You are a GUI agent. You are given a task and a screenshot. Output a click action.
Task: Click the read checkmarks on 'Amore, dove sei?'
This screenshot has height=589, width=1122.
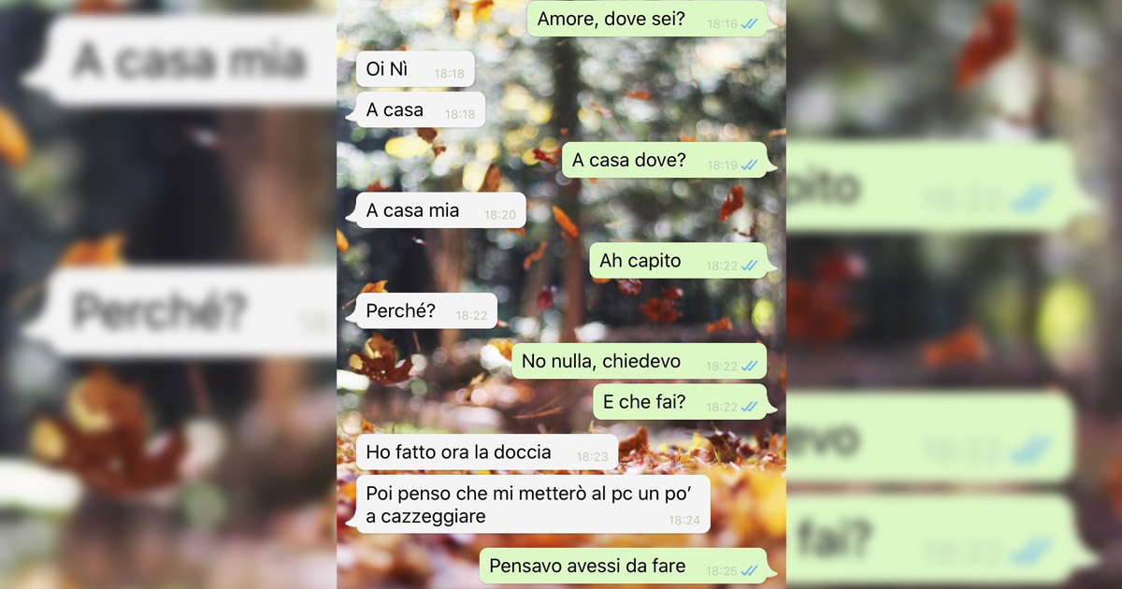point(750,23)
